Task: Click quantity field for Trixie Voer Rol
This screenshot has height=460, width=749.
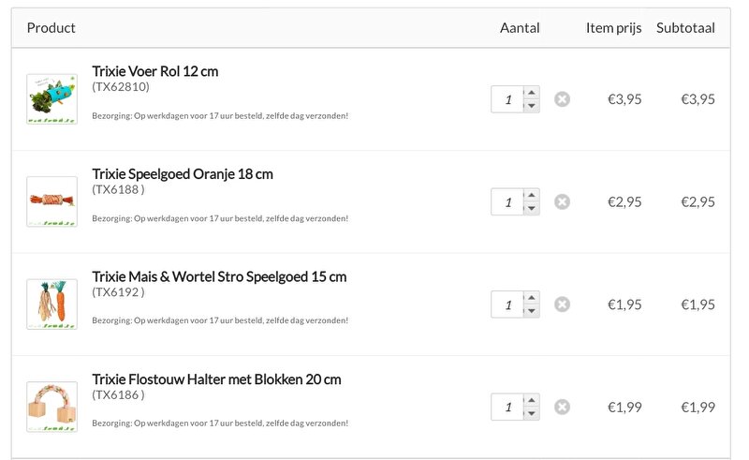Action: 507,99
